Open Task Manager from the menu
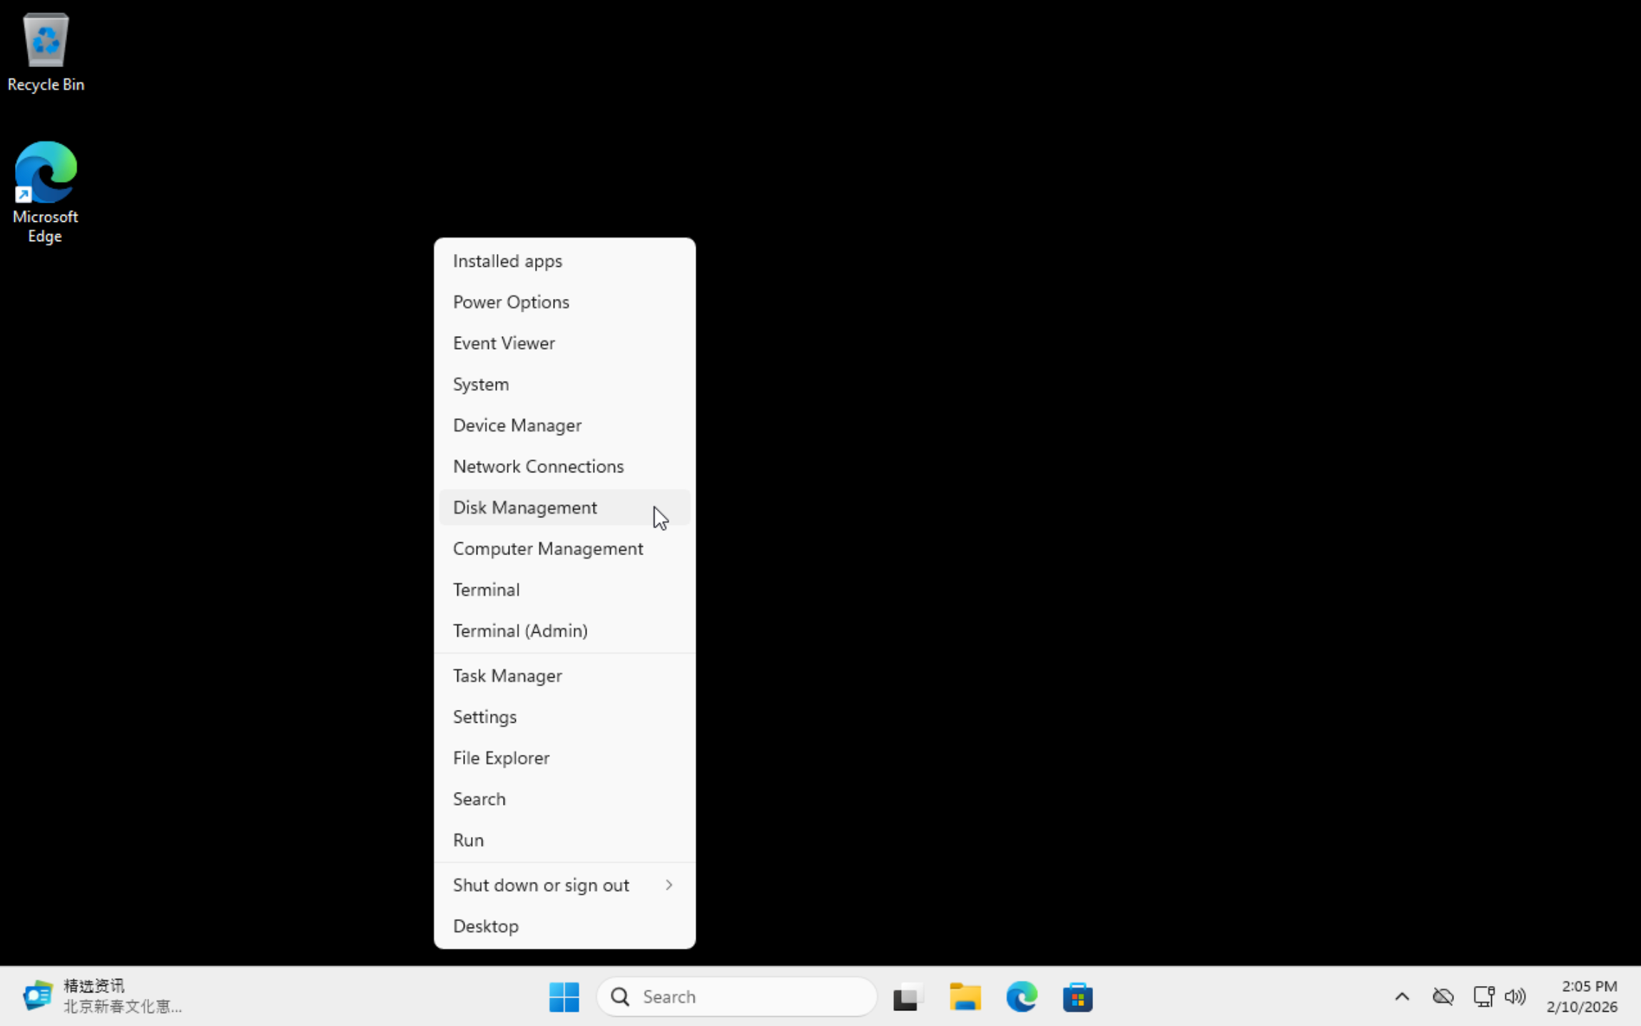 507,676
